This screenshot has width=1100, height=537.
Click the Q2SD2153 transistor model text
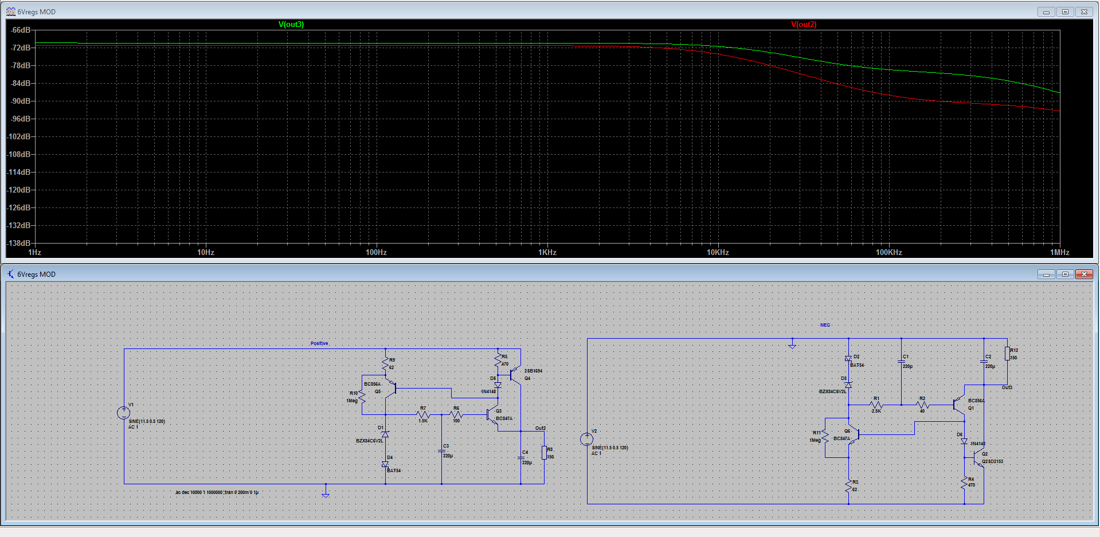tap(992, 461)
